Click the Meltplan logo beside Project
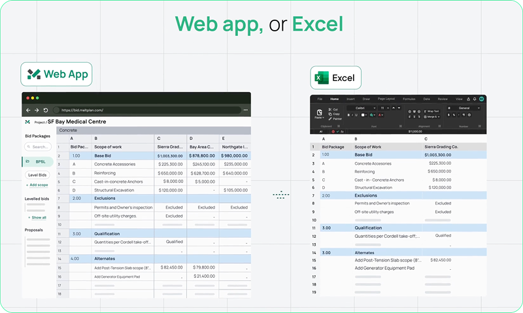523x313 pixels. (27, 122)
